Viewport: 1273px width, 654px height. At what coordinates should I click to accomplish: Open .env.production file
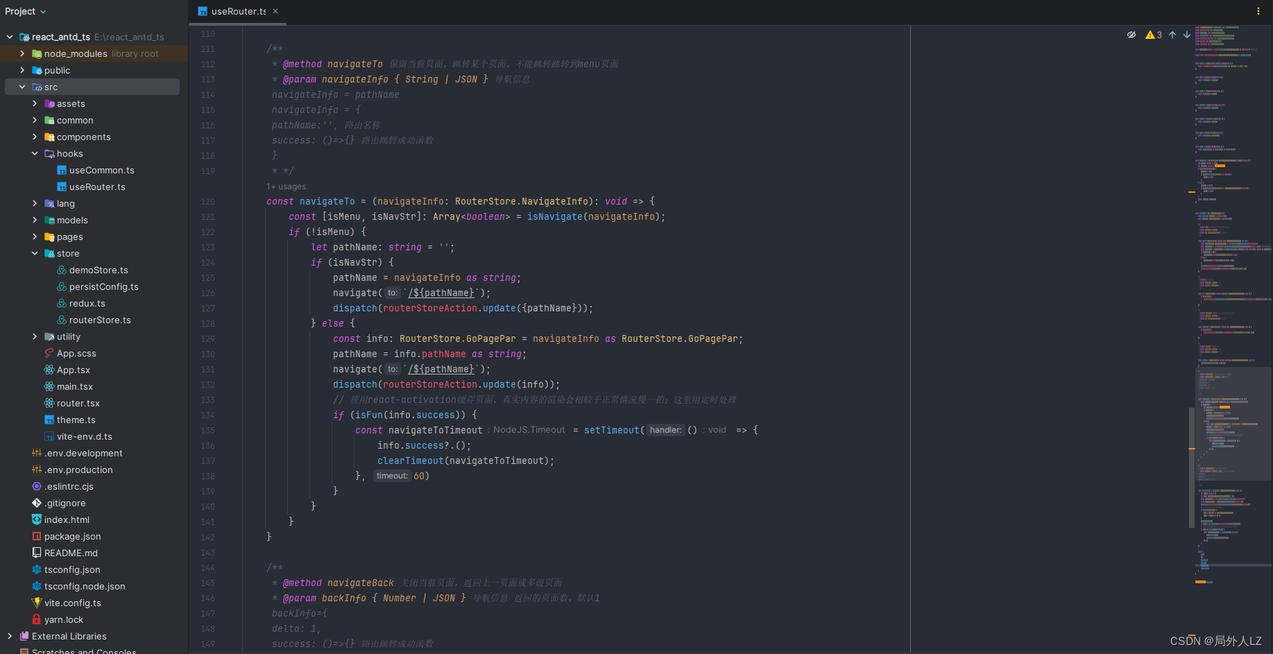pos(78,470)
